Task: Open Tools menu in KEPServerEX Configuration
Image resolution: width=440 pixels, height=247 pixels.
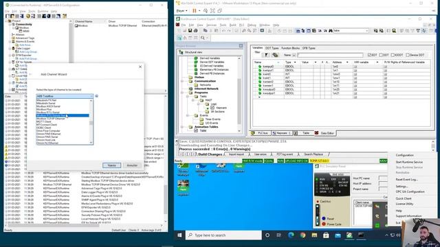Action: point(32,11)
